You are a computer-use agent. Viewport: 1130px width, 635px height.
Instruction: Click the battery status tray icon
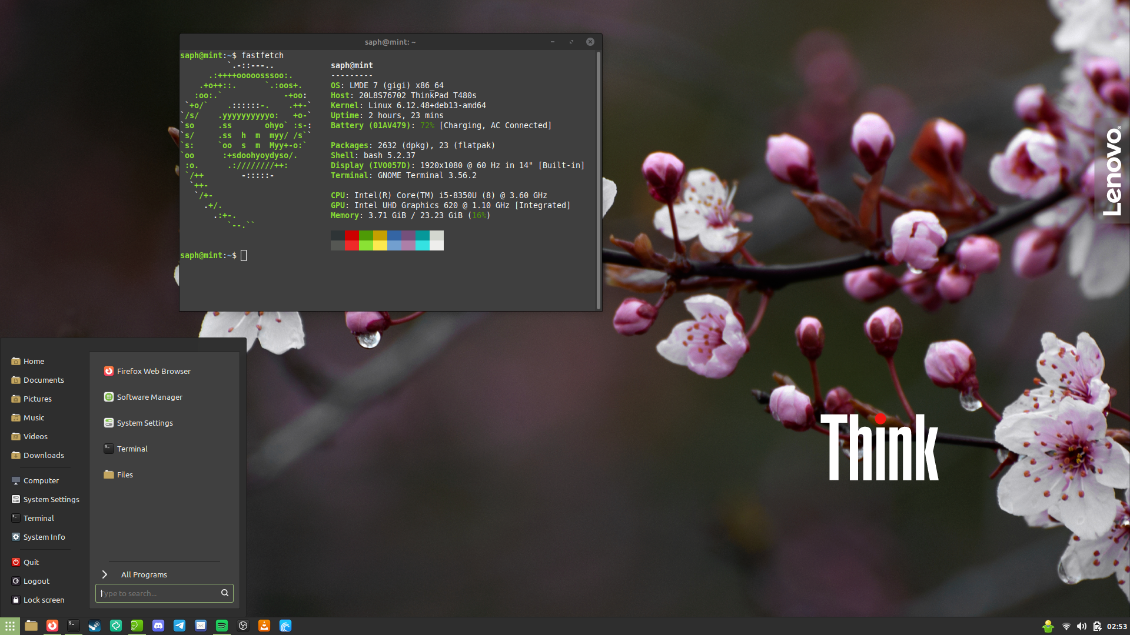tap(1097, 627)
